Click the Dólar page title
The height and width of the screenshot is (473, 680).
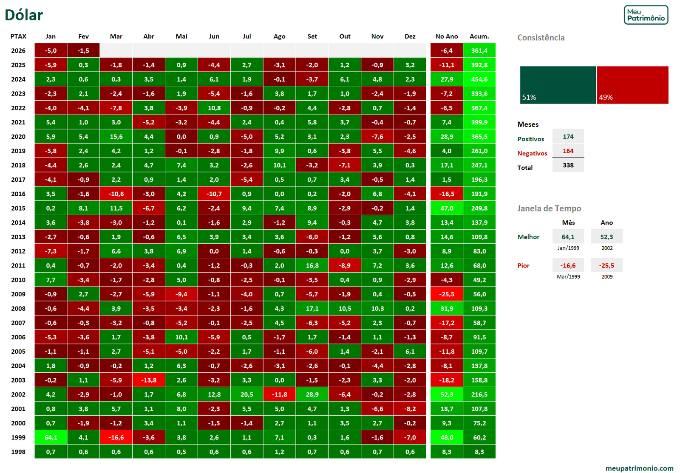pos(24,15)
